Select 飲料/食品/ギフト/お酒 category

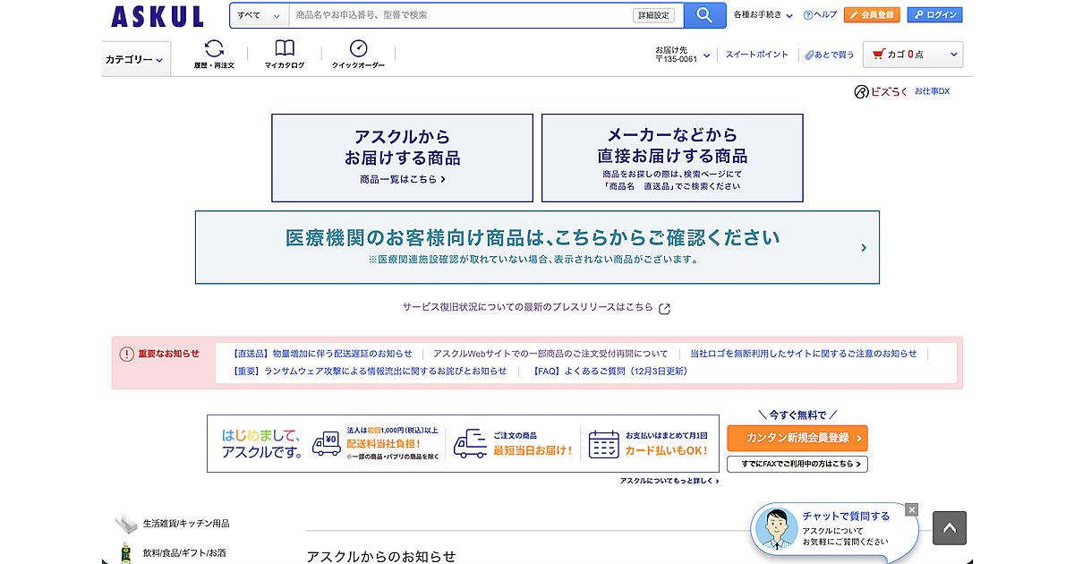tap(184, 552)
